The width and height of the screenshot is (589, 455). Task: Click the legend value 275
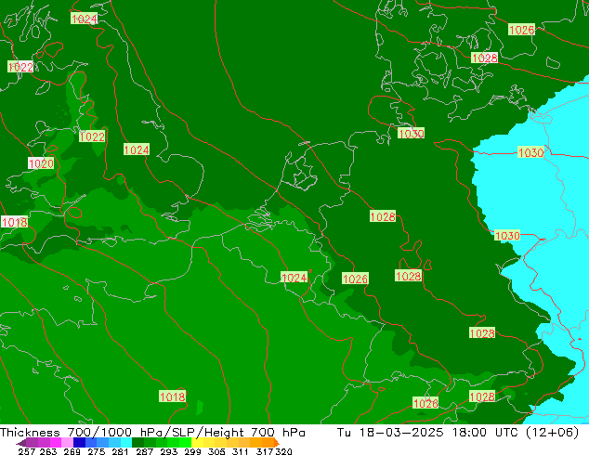click(97, 451)
